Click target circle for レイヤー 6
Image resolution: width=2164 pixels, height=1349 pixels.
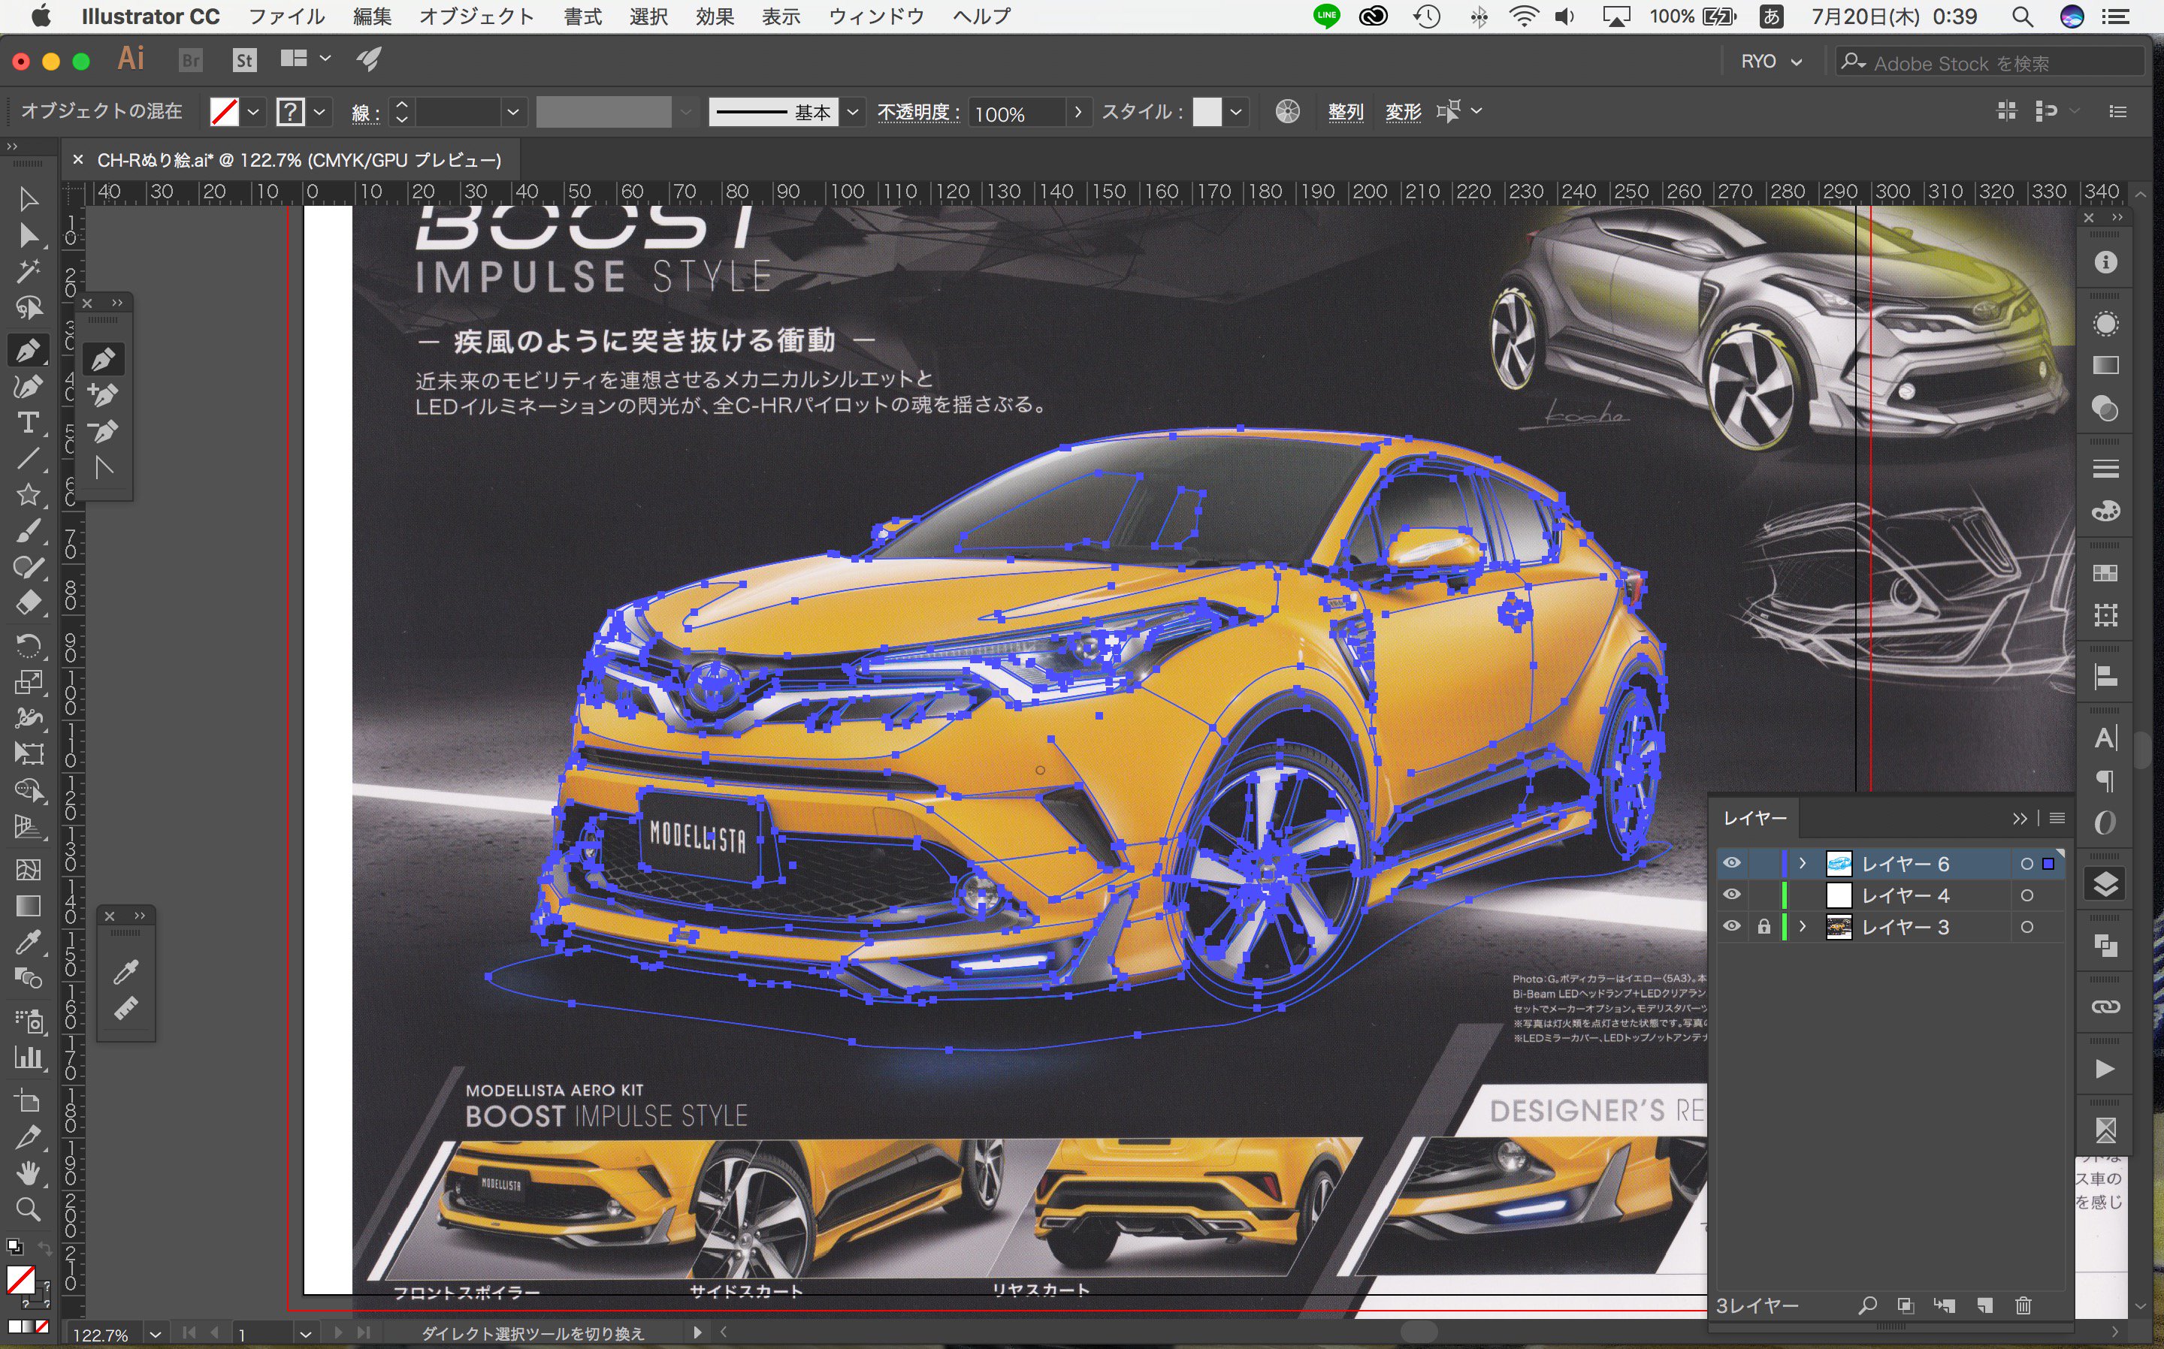tap(2026, 864)
